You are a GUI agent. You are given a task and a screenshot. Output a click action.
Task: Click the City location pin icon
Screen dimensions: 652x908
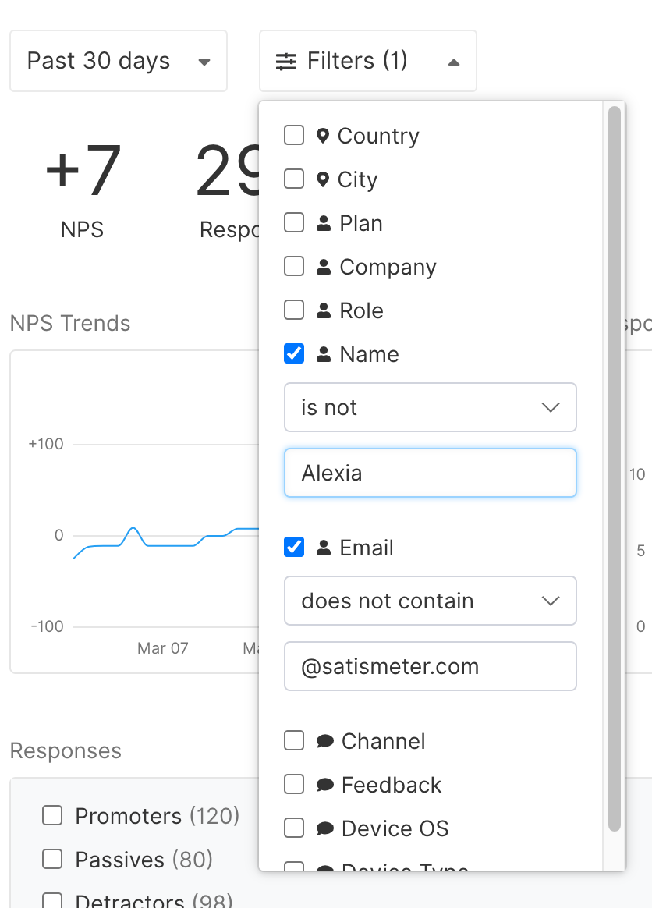(x=323, y=179)
